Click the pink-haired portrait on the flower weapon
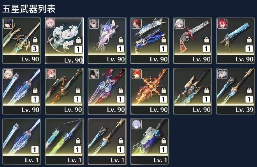 pos(50,23)
